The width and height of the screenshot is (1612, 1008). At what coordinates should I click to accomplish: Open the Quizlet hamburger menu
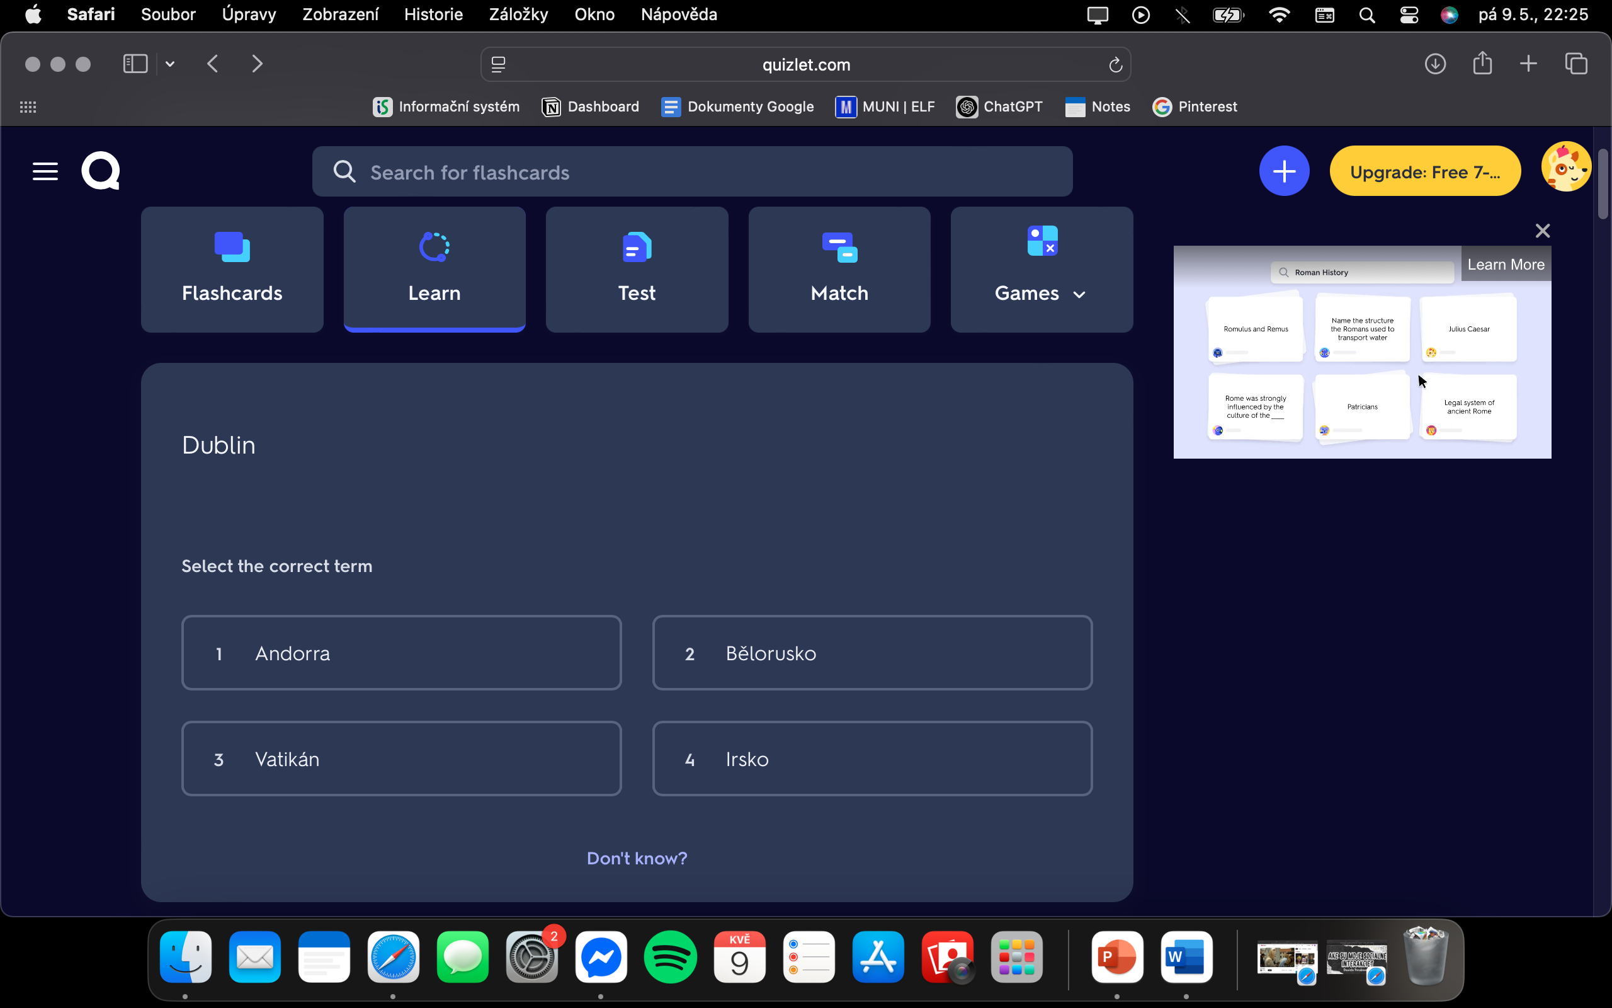click(45, 171)
